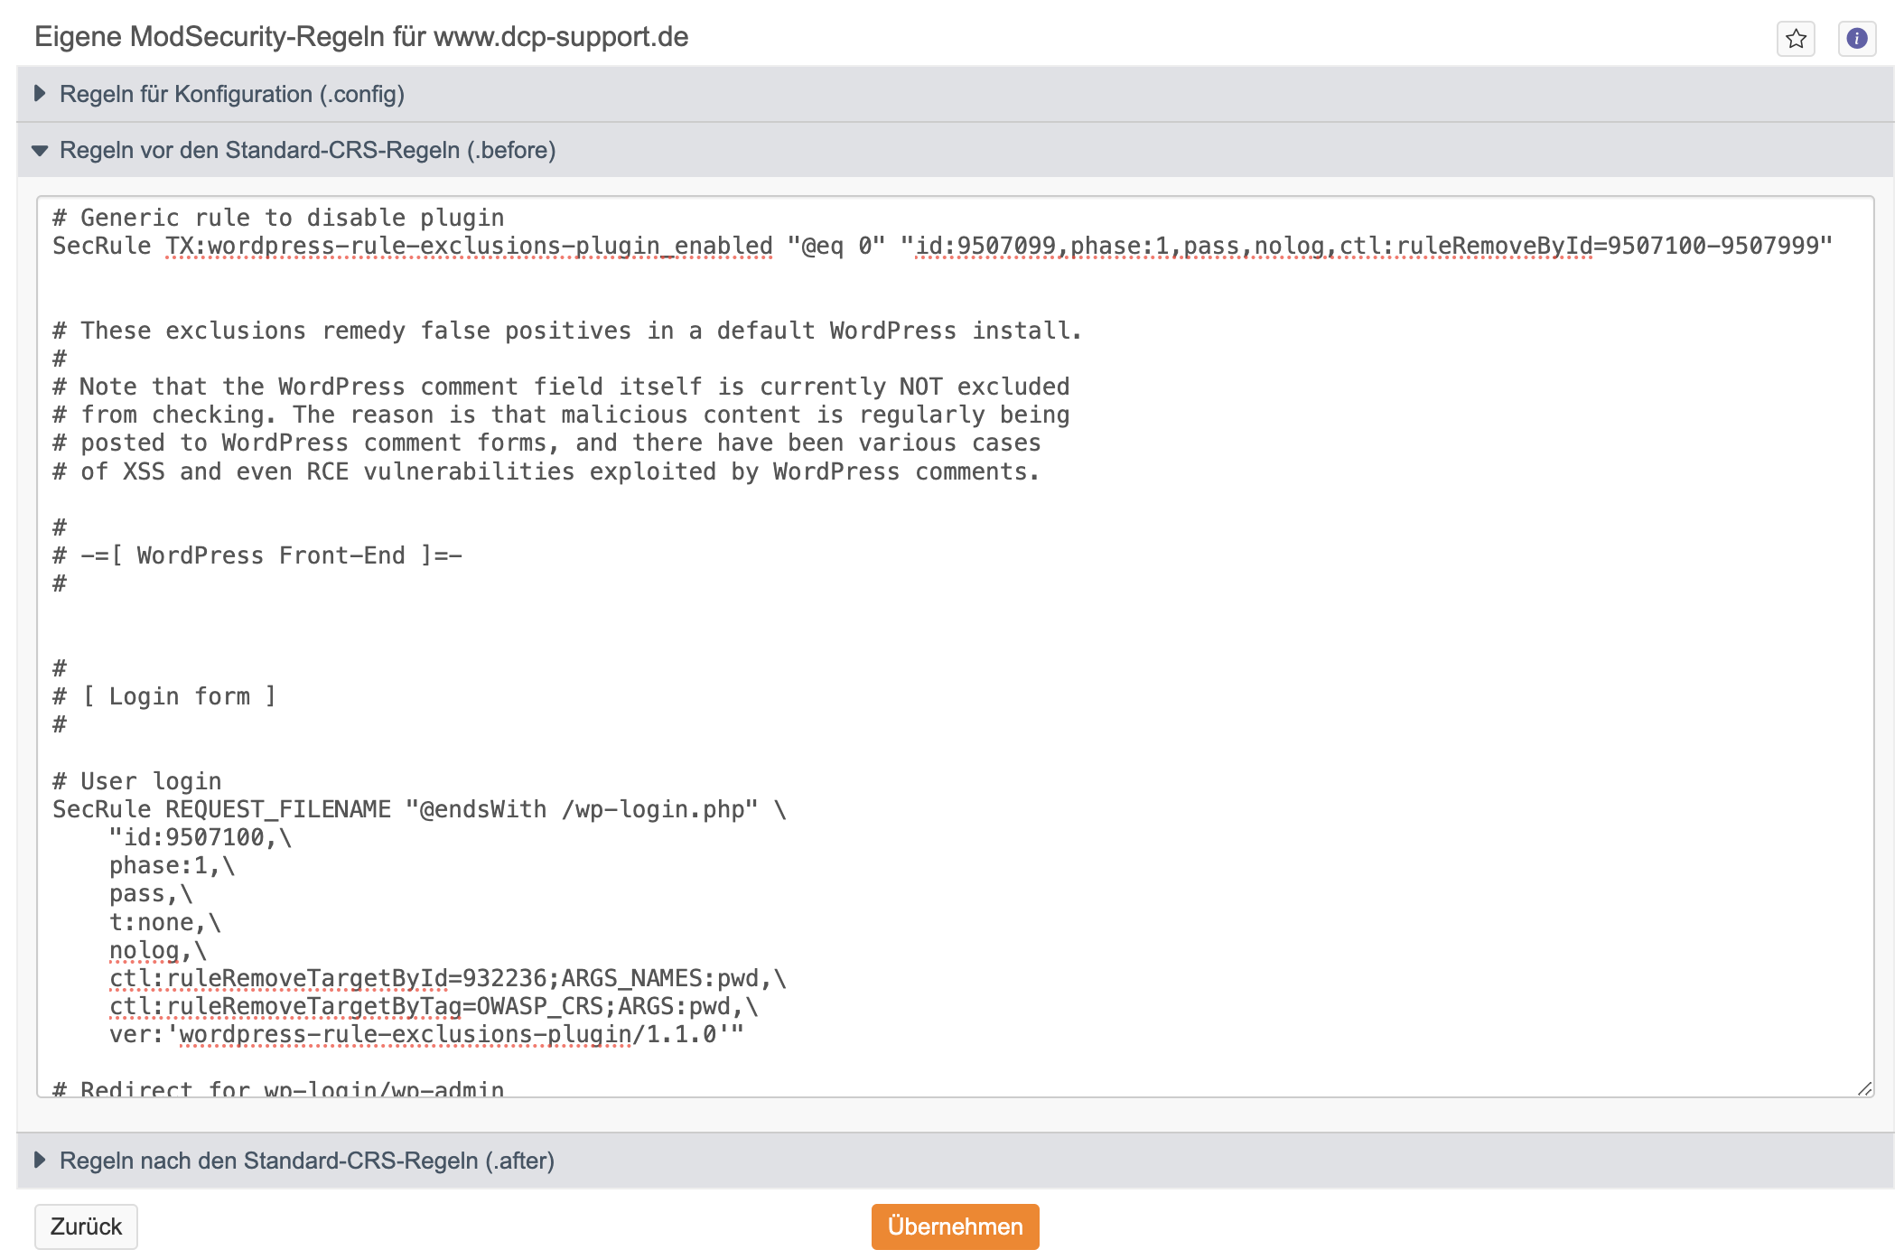Screen dimensions: 1904x1259
Task: Click the 'phase:1,\' line
Action: click(x=172, y=865)
